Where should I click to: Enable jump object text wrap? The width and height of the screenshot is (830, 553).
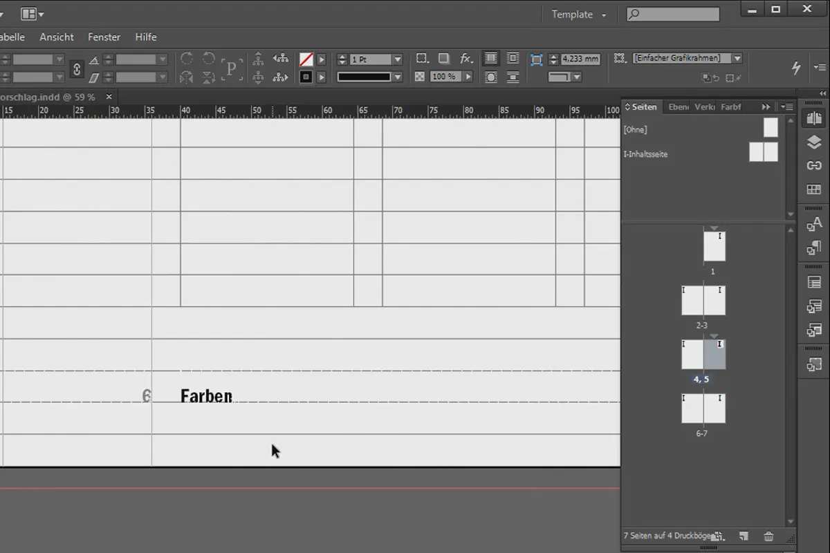click(x=513, y=77)
